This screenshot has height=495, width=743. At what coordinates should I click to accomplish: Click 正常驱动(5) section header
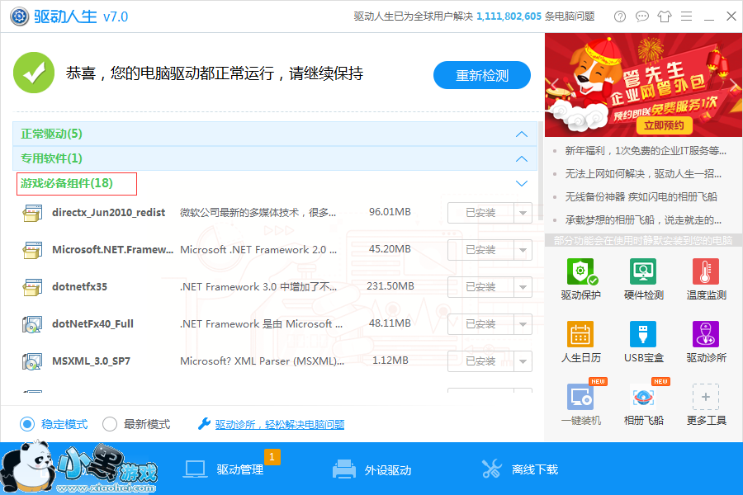tap(274, 134)
